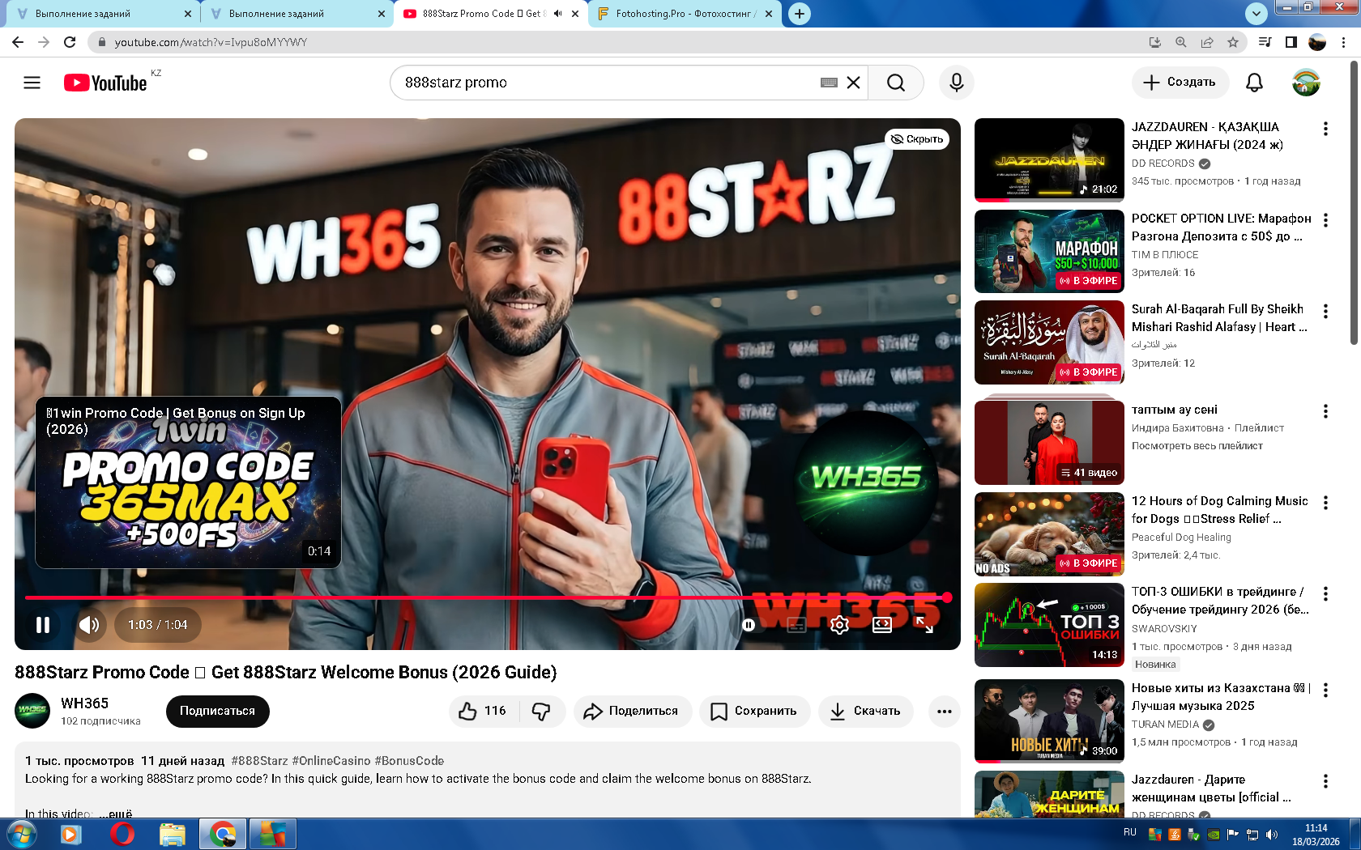
Task: Toggle autoplay switch in the player
Action: pos(749,625)
